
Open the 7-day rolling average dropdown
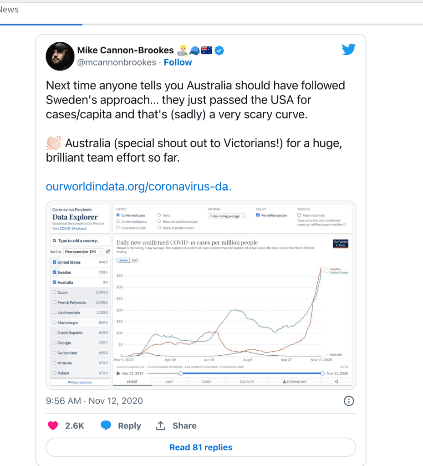coord(227,216)
